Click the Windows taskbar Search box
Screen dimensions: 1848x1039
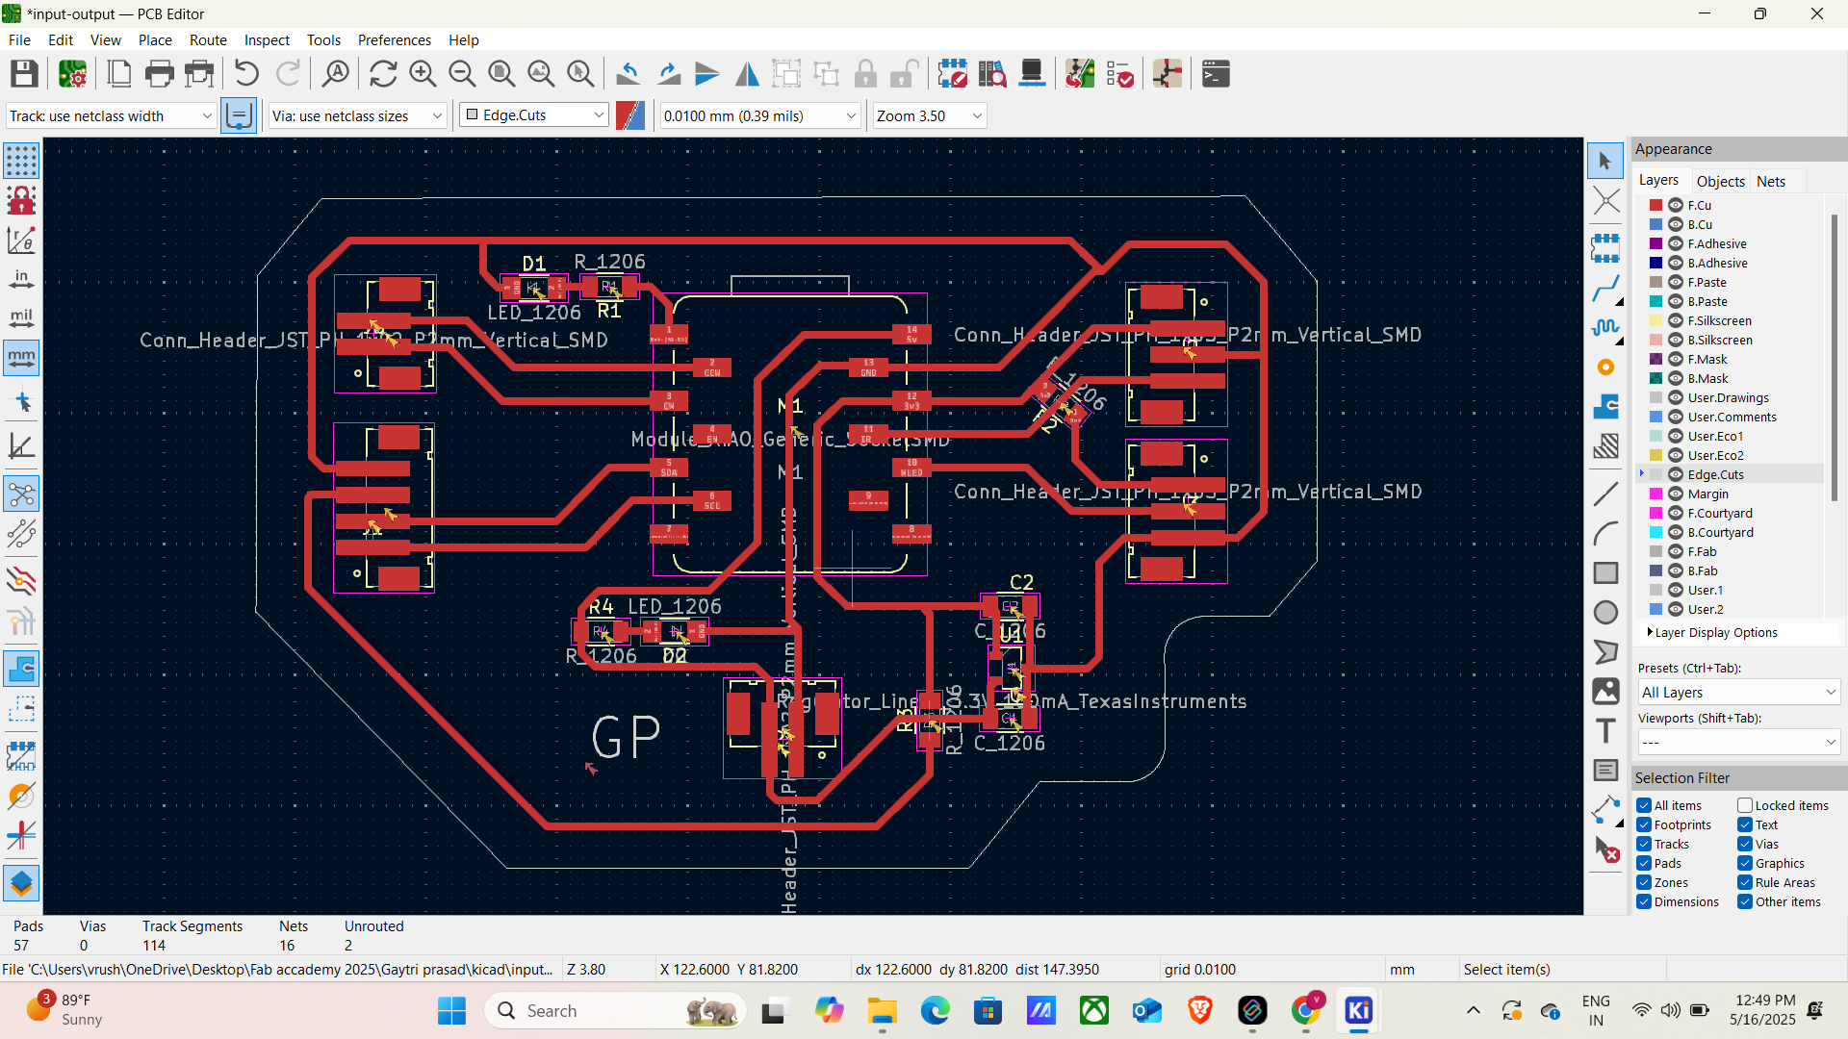click(x=616, y=1011)
